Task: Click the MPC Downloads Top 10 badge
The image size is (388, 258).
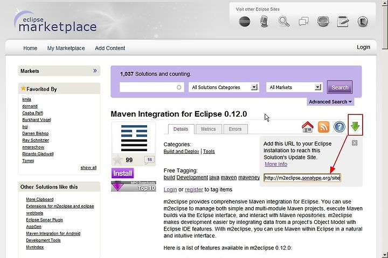Action: click(x=134, y=186)
